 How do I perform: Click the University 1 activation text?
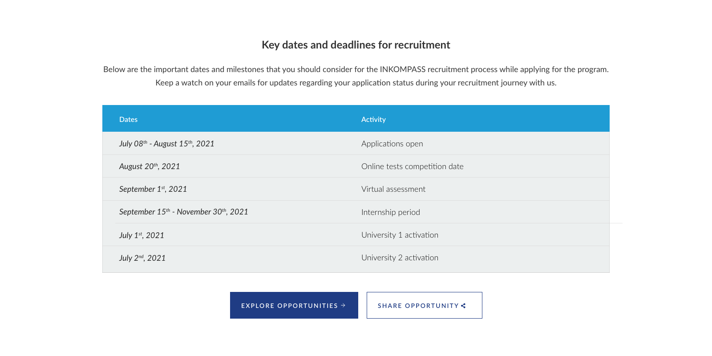click(x=400, y=235)
